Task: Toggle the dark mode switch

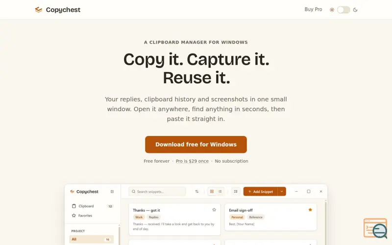Action: point(343,10)
